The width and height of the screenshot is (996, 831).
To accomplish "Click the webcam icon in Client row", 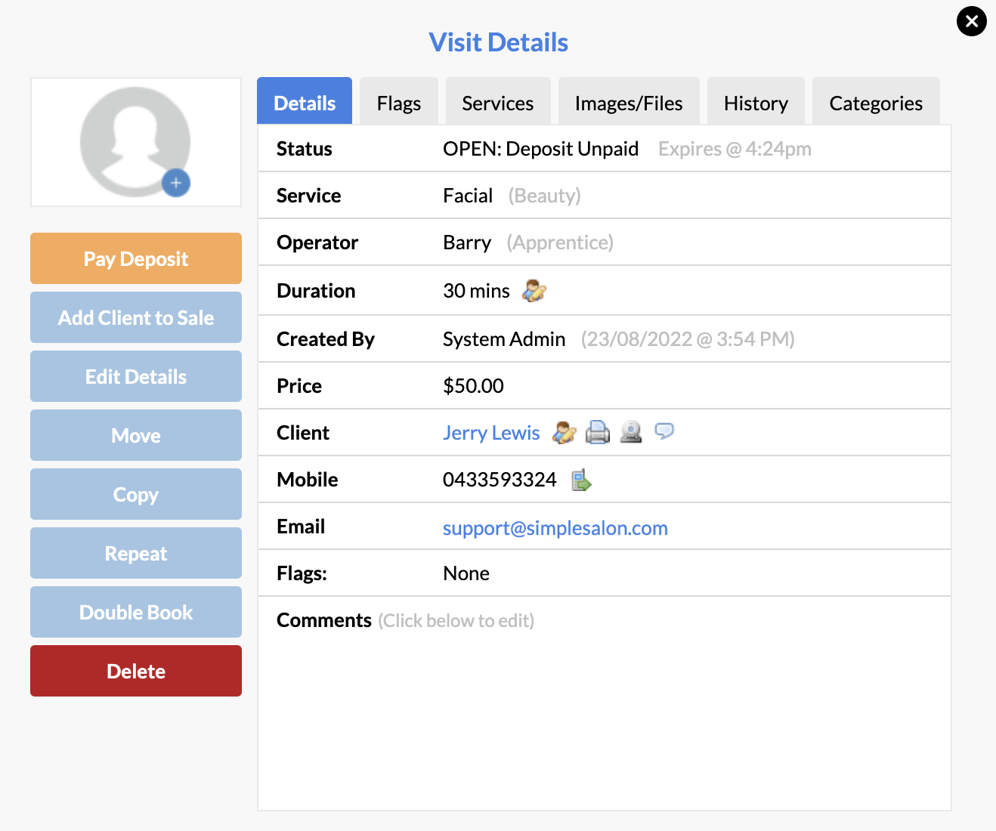I will point(631,432).
